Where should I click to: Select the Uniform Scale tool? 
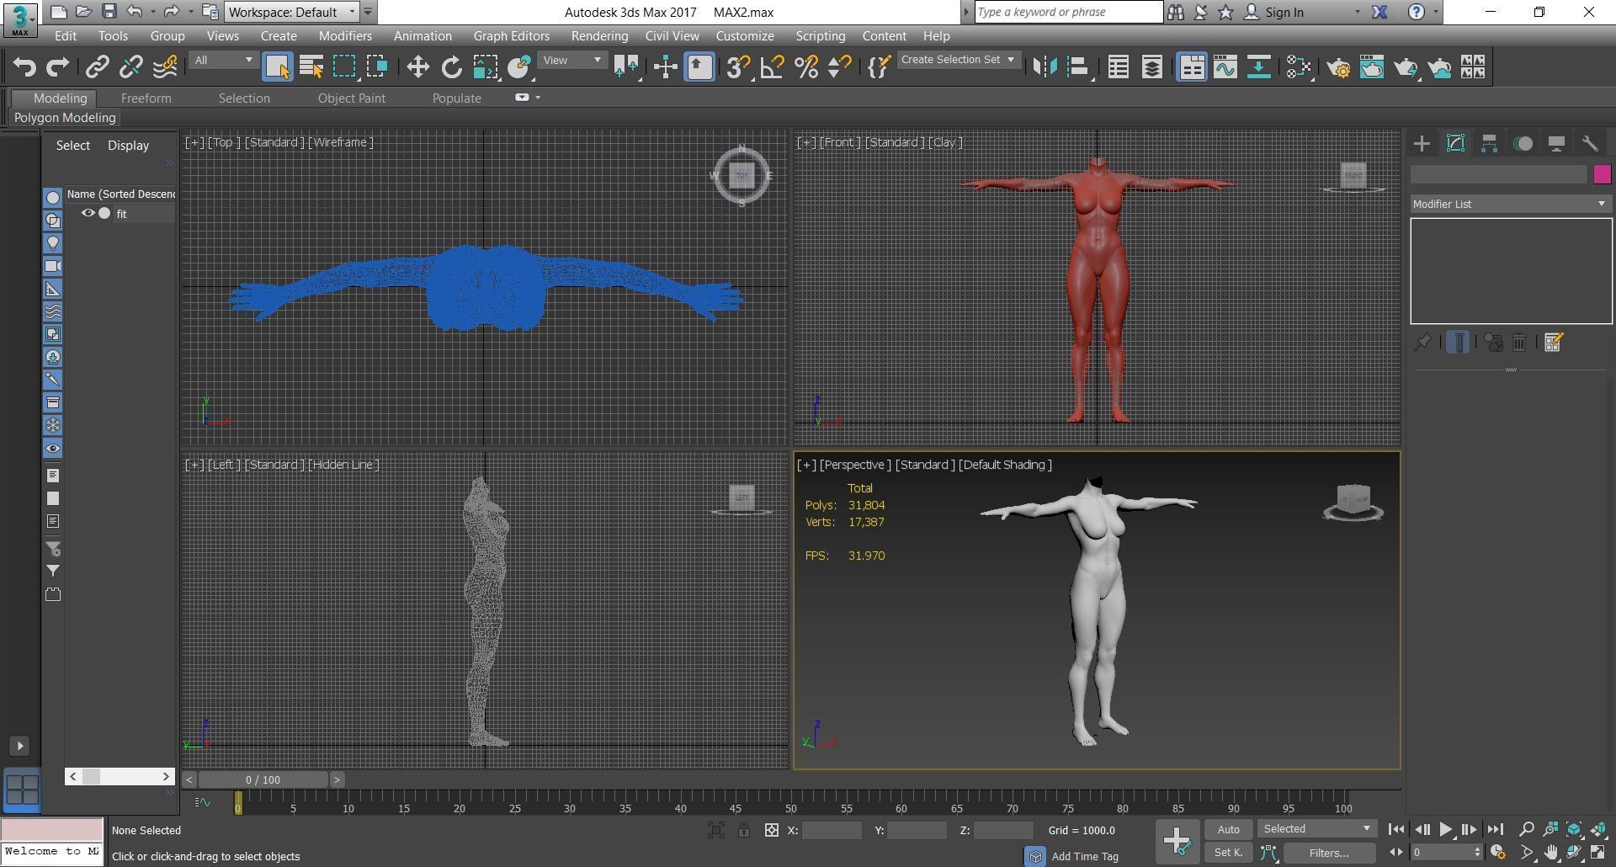(485, 66)
